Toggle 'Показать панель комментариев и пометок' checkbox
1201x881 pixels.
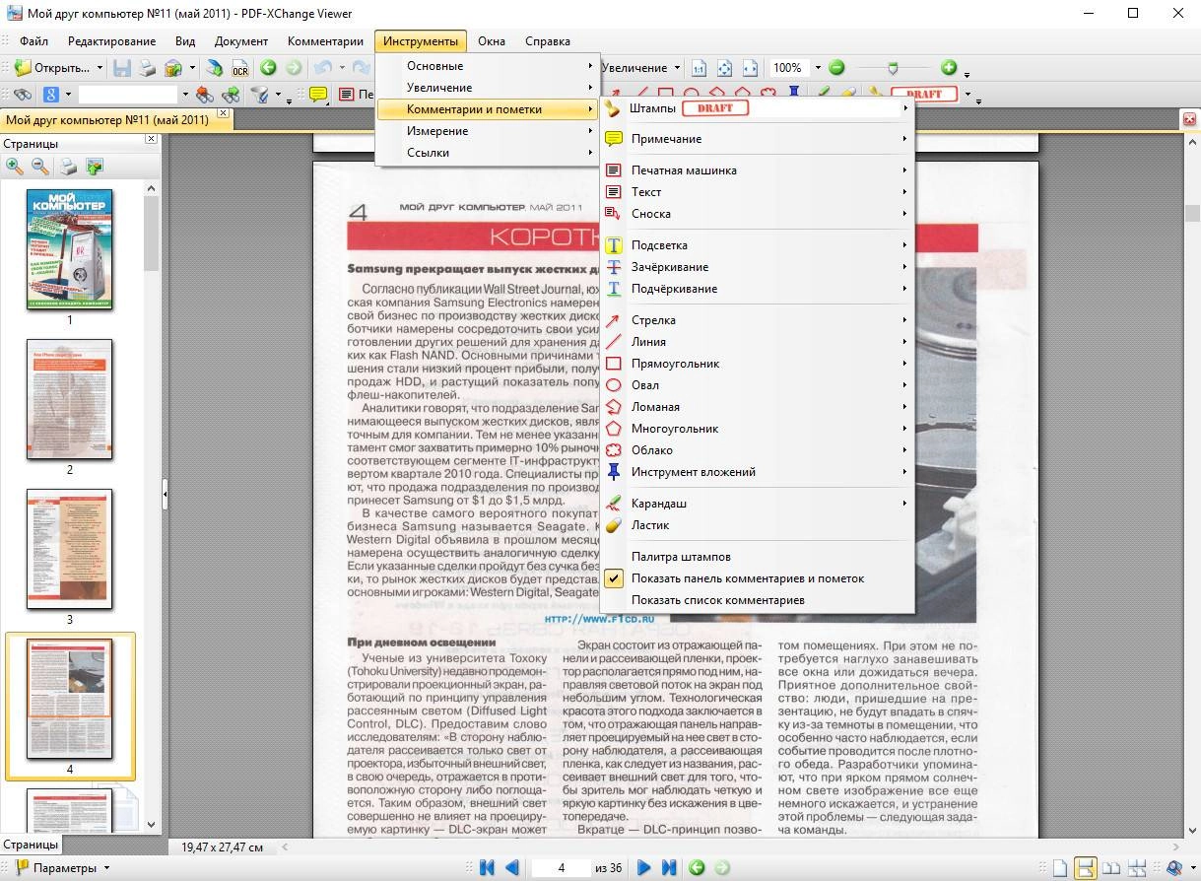(x=614, y=578)
